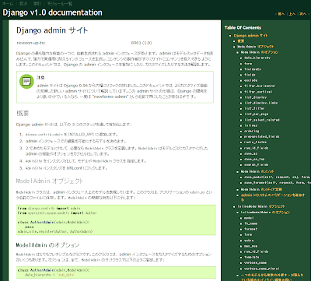
Task: Jump to save_as in the contents sidebar
Action: tap(250, 153)
